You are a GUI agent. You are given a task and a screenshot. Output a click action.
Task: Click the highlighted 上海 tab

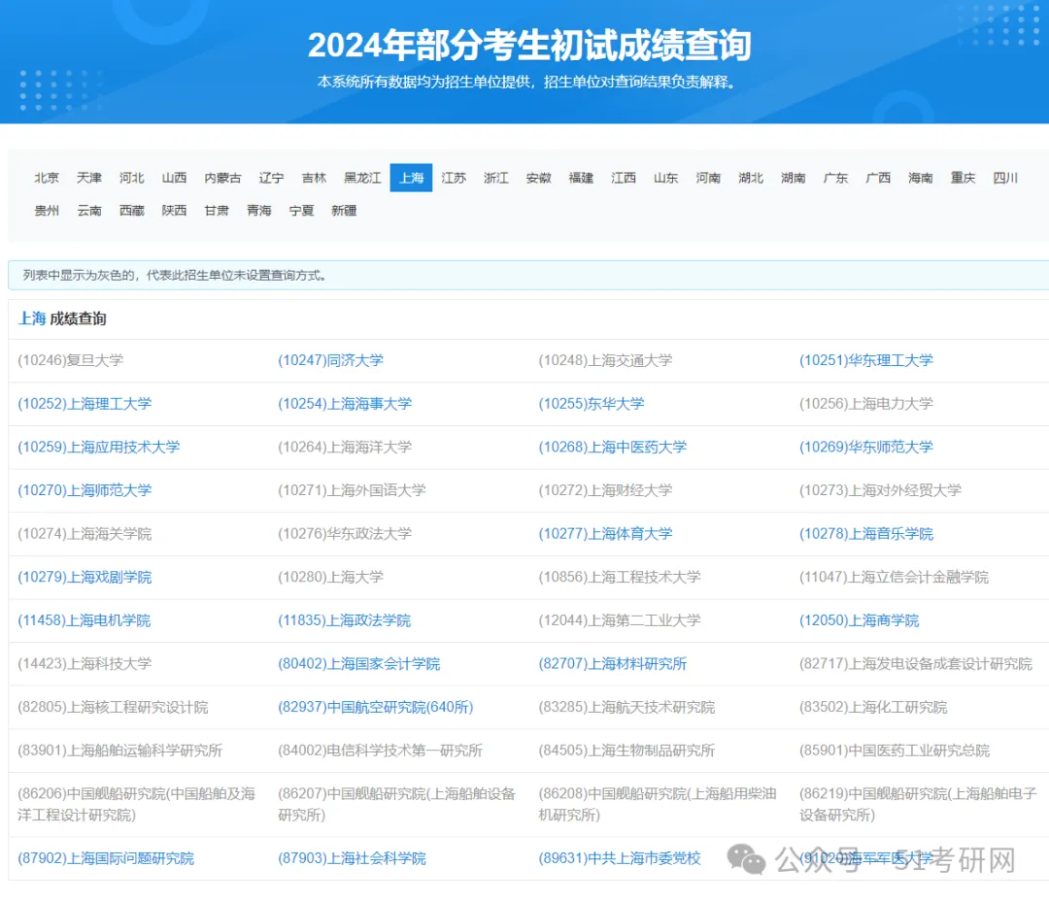tap(412, 178)
